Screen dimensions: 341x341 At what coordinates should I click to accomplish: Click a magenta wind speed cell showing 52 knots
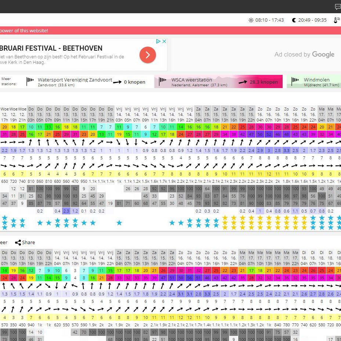point(269,134)
